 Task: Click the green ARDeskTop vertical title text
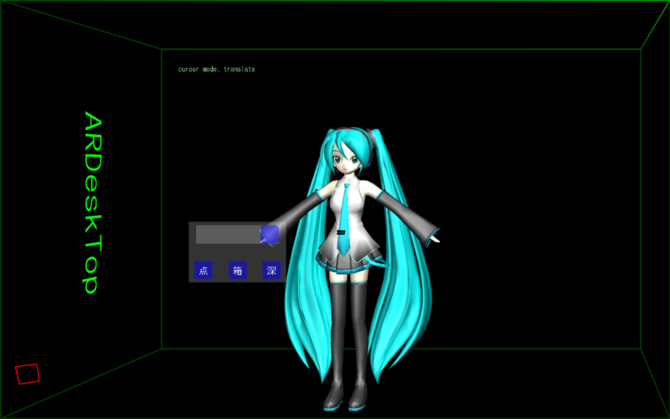pyautogui.click(x=93, y=203)
